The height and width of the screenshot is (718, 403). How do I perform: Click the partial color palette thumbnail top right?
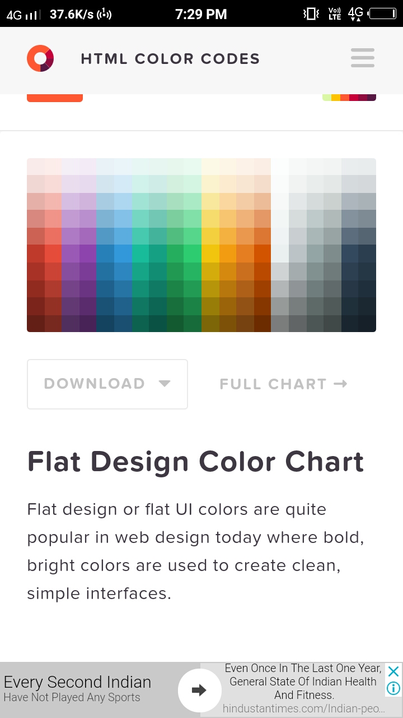349,95
